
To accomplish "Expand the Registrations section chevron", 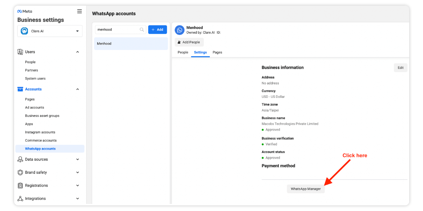I will (78, 185).
